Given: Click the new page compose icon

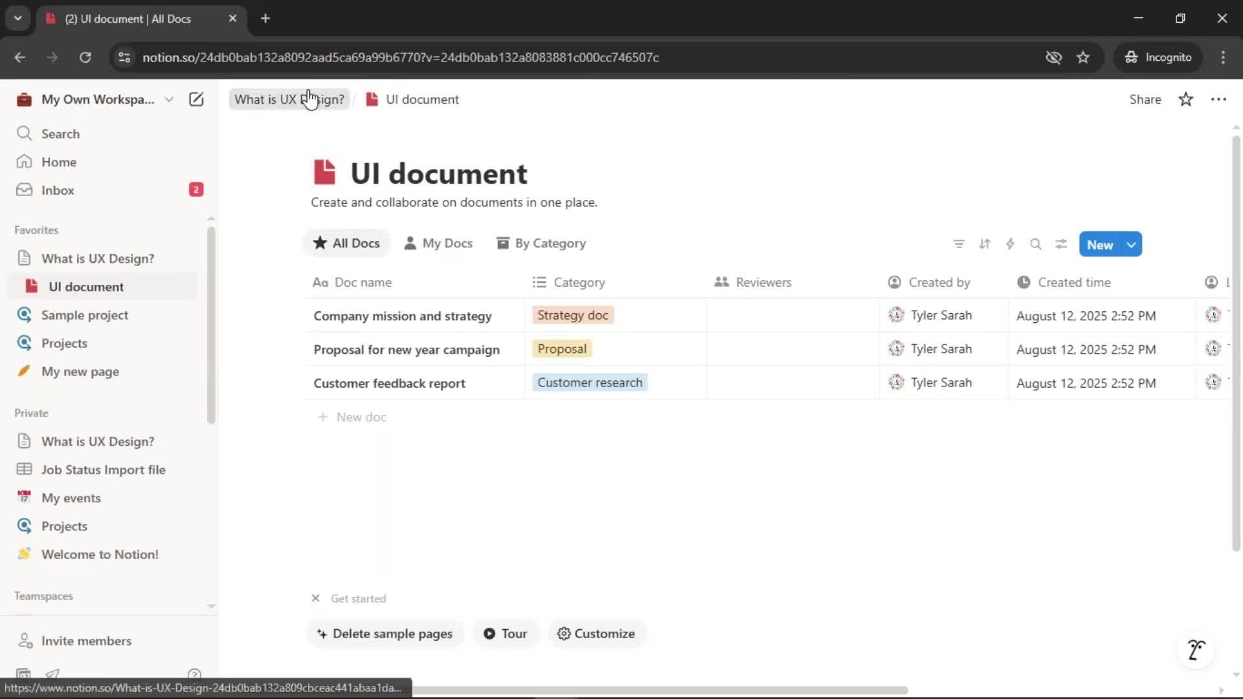Looking at the screenshot, I should tap(196, 99).
